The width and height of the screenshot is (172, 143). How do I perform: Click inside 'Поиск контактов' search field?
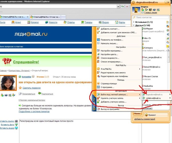(150, 17)
